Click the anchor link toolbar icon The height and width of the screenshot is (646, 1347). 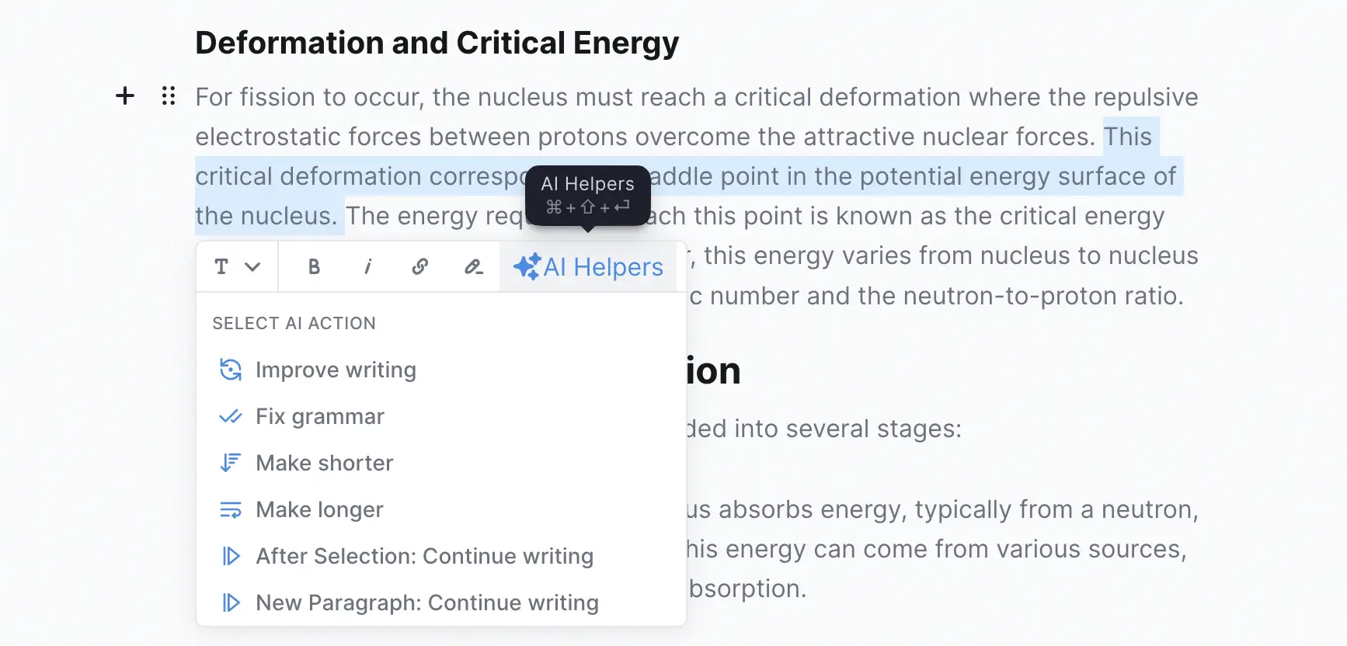tap(472, 266)
